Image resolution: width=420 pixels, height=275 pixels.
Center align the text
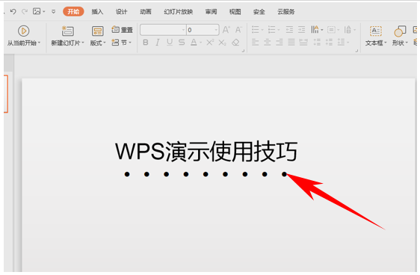(268, 43)
